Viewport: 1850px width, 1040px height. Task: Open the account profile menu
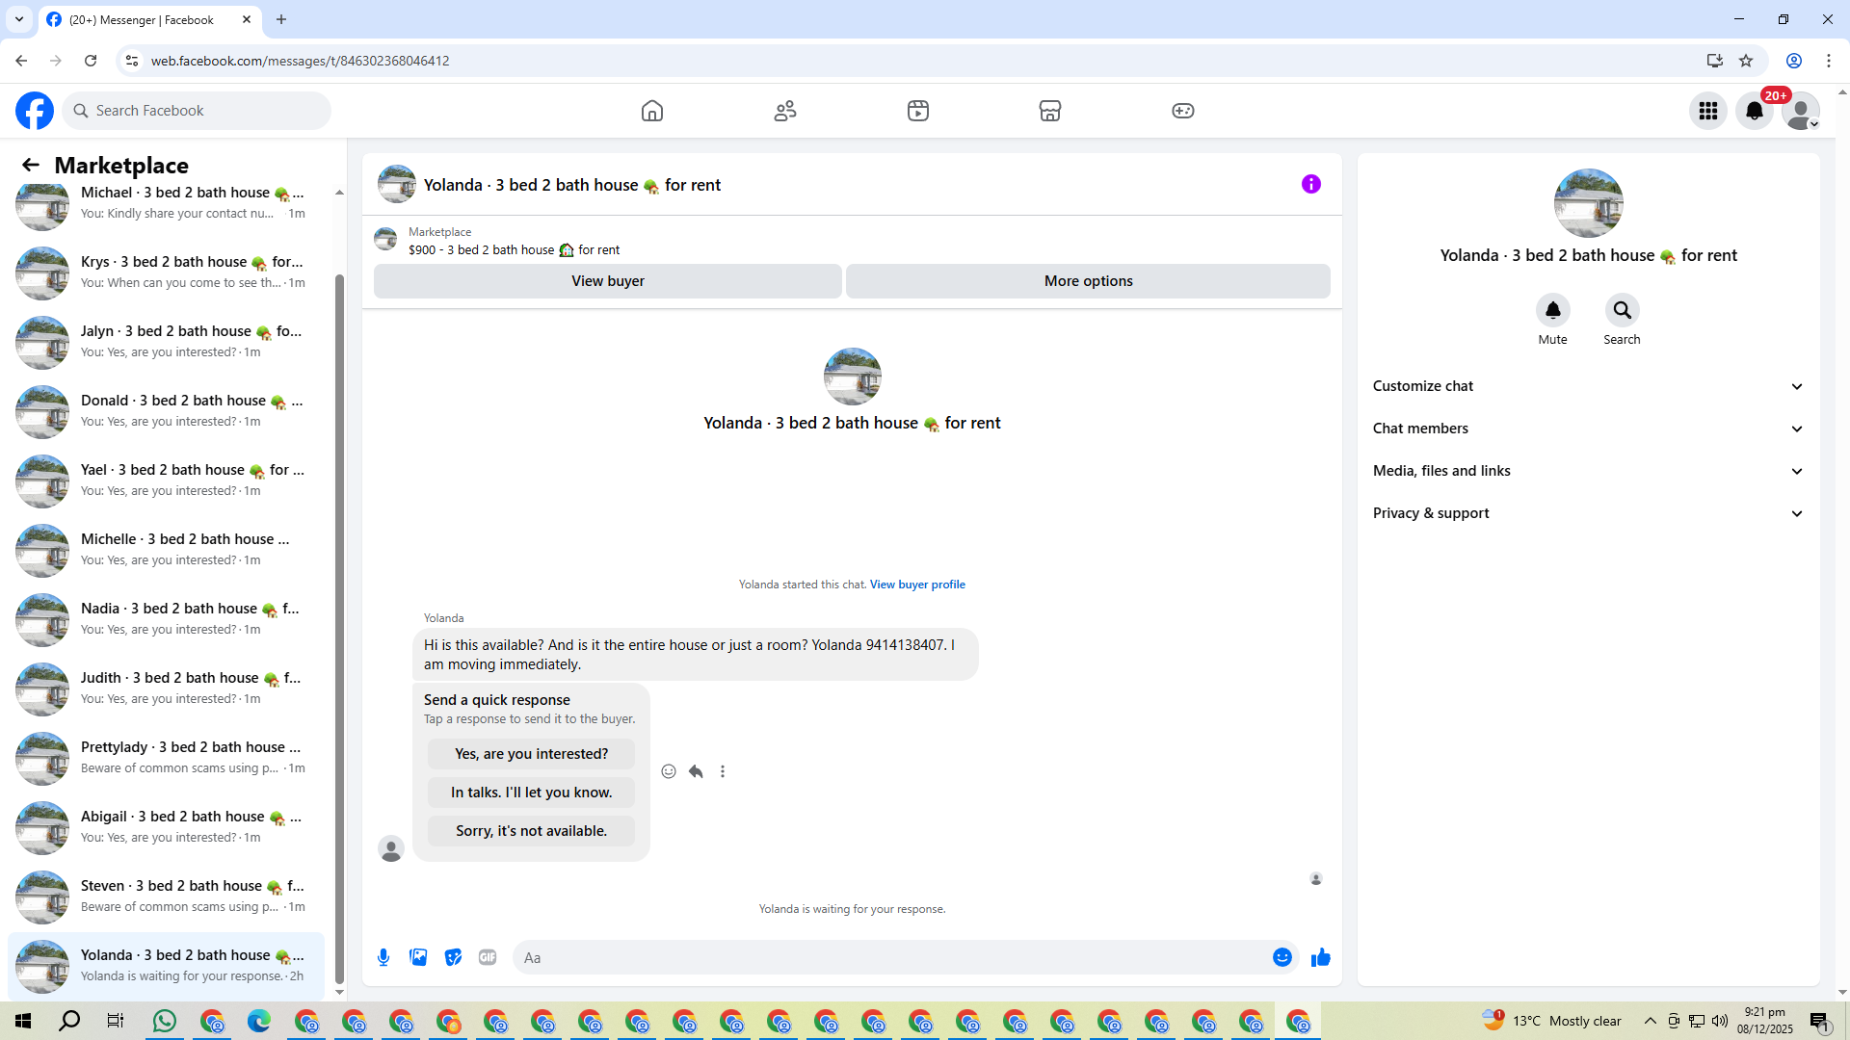(x=1801, y=111)
